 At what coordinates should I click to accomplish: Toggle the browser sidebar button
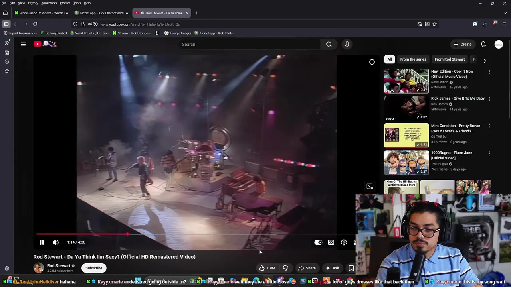click(6, 24)
